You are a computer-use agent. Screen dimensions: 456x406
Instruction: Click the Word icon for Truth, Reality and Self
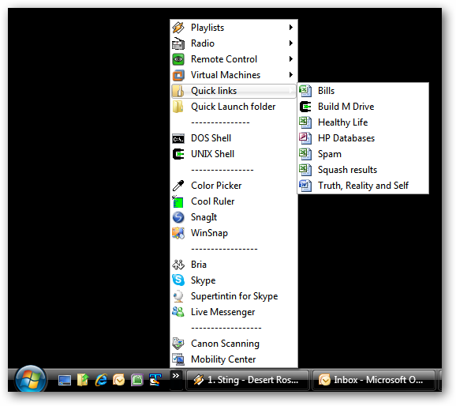305,186
